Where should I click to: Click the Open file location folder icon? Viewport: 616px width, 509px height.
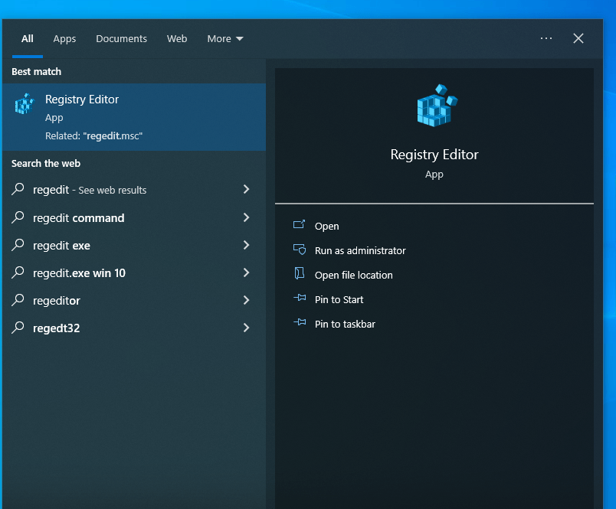tap(300, 274)
